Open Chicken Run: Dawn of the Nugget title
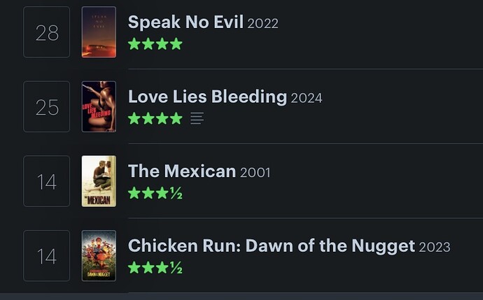483x300 pixels. click(x=272, y=246)
